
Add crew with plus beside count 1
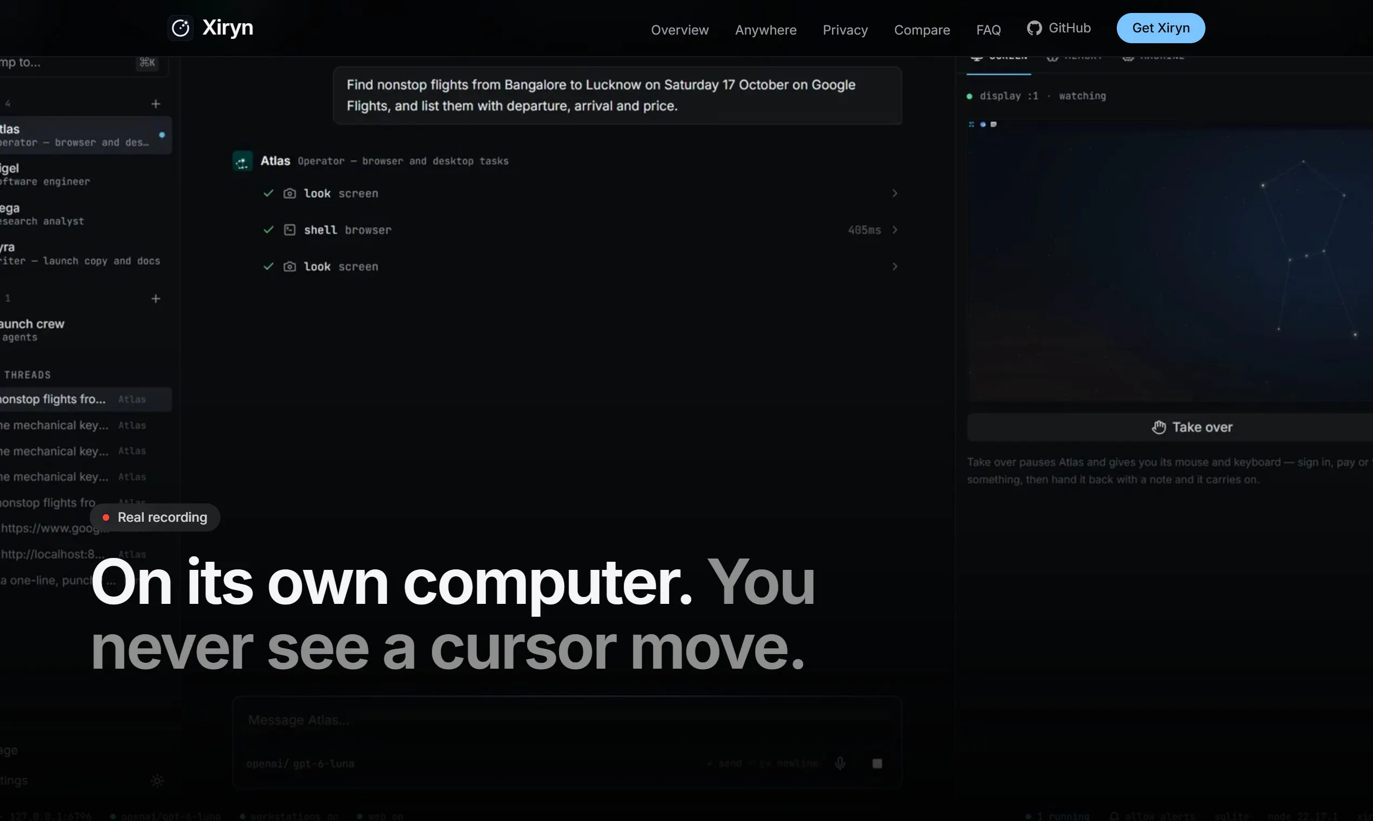point(156,299)
